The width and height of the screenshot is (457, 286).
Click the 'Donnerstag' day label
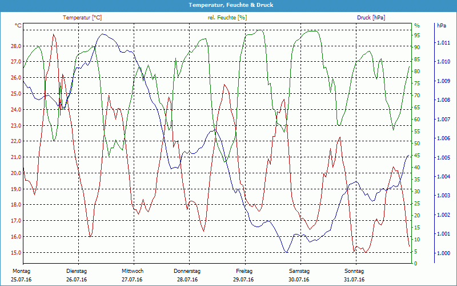pyautogui.click(x=187, y=271)
